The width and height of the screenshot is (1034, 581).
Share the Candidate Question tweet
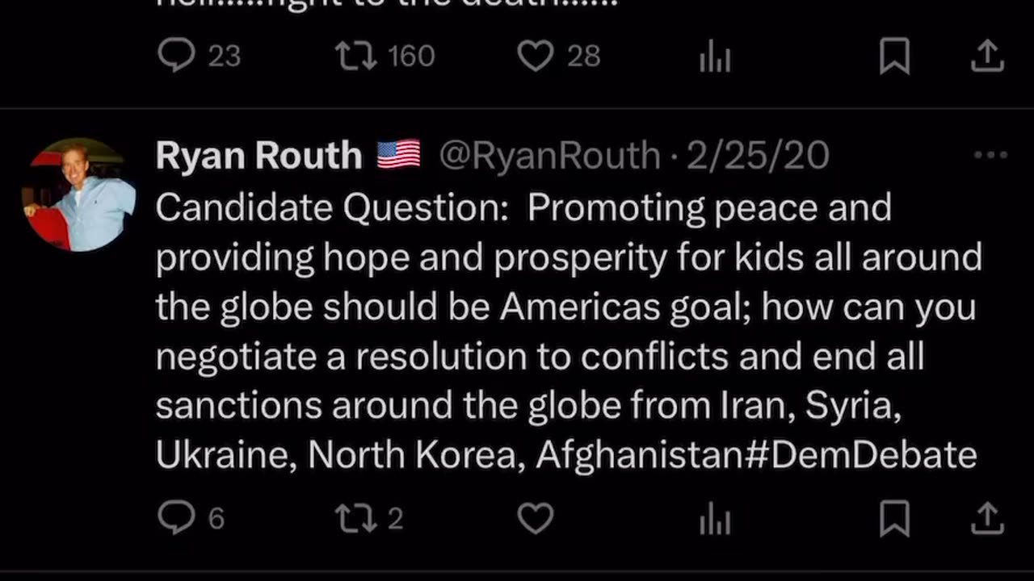[987, 518]
